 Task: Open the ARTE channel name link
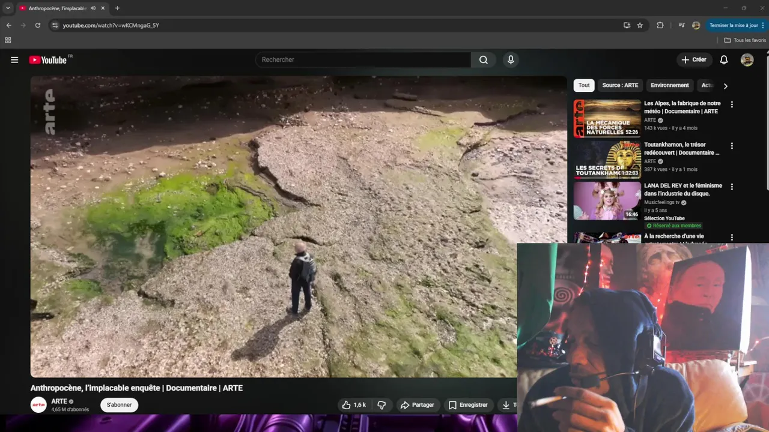coord(59,401)
